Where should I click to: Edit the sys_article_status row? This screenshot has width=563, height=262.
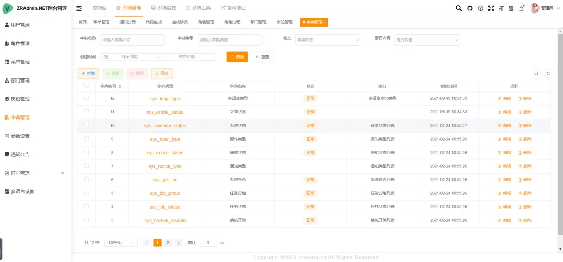click(505, 112)
